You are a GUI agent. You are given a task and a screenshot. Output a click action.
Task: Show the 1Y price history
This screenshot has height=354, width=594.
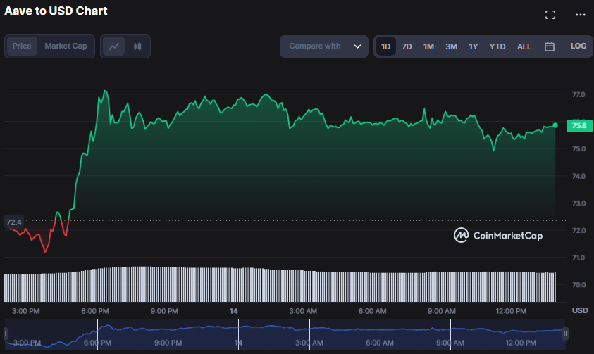tap(474, 46)
